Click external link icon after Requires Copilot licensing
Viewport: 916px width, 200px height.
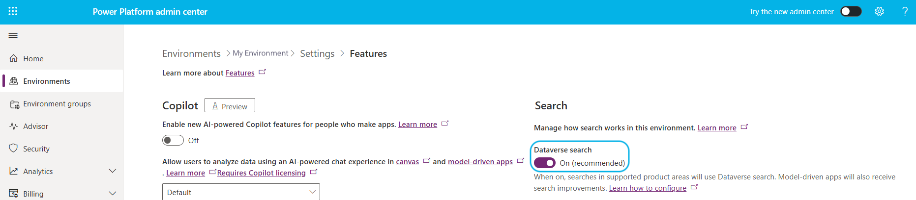[314, 172]
